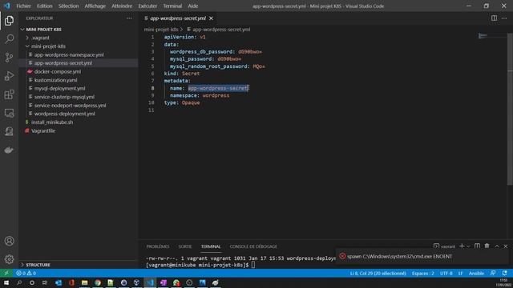Open the Edition menu
Screen dimensions: 513x288
tap(45, 6)
